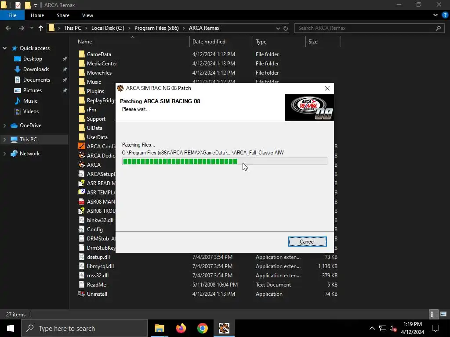
Task: Select the rFm folder icon
Action: pyautogui.click(x=82, y=109)
